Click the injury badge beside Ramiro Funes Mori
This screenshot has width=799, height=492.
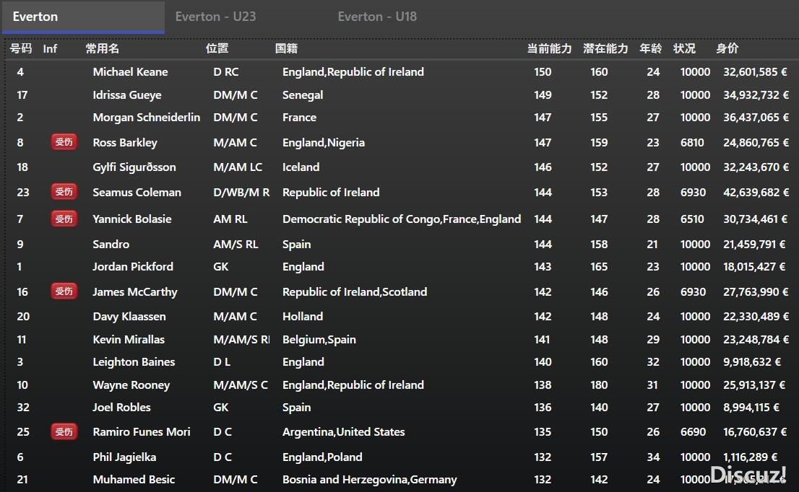(64, 431)
